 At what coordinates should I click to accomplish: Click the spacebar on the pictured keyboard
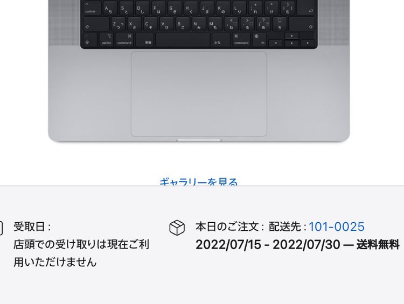coord(183,39)
